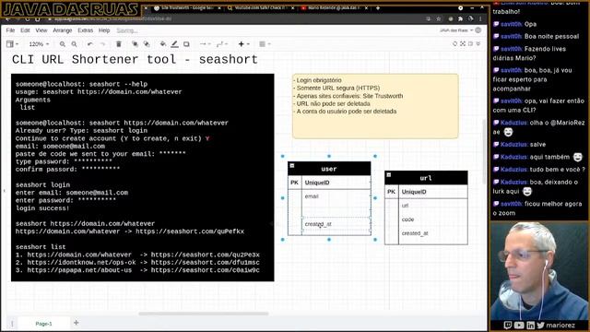This screenshot has height=332, width=590.
Task: Select the url table header
Action: click(x=426, y=178)
